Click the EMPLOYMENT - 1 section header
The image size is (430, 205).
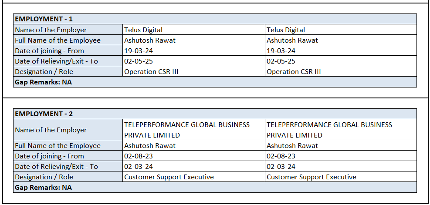tap(44, 19)
